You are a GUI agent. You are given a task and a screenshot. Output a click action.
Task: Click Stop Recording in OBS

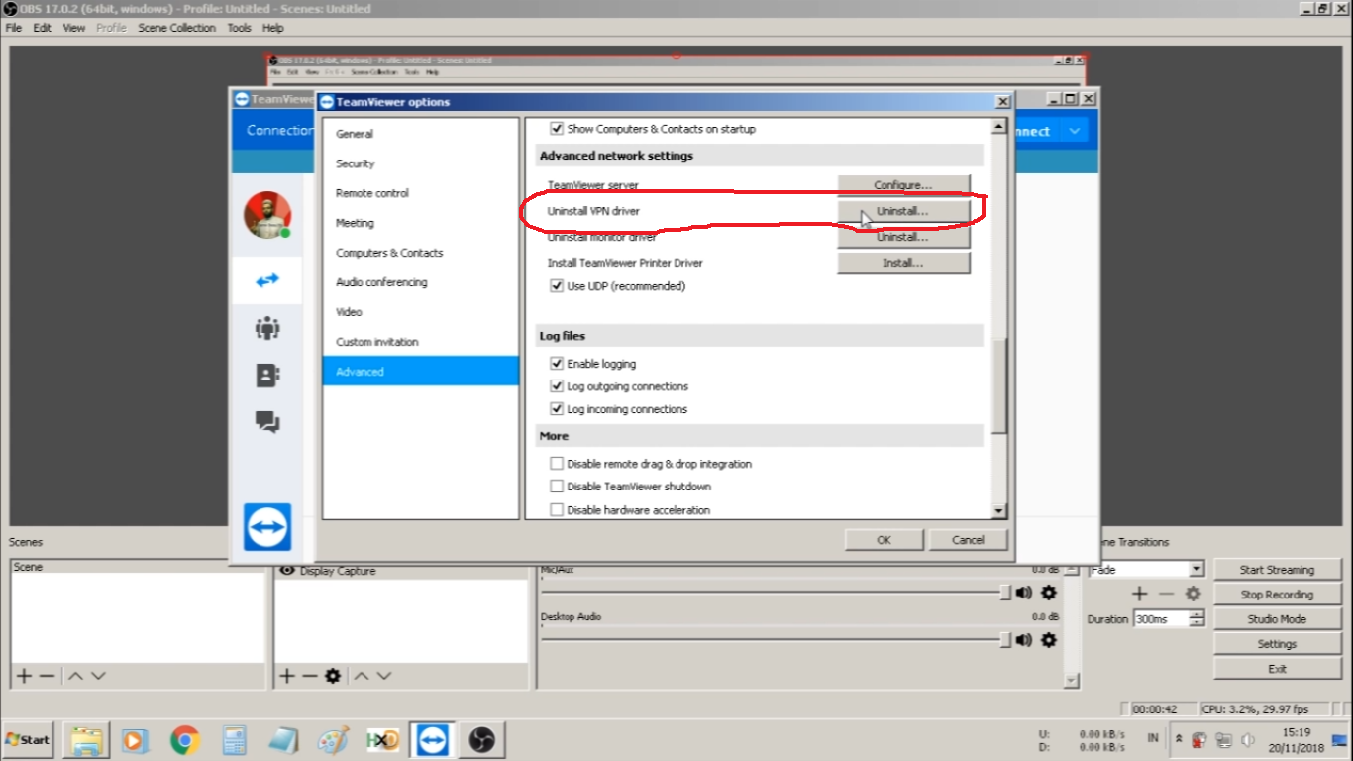pos(1277,595)
